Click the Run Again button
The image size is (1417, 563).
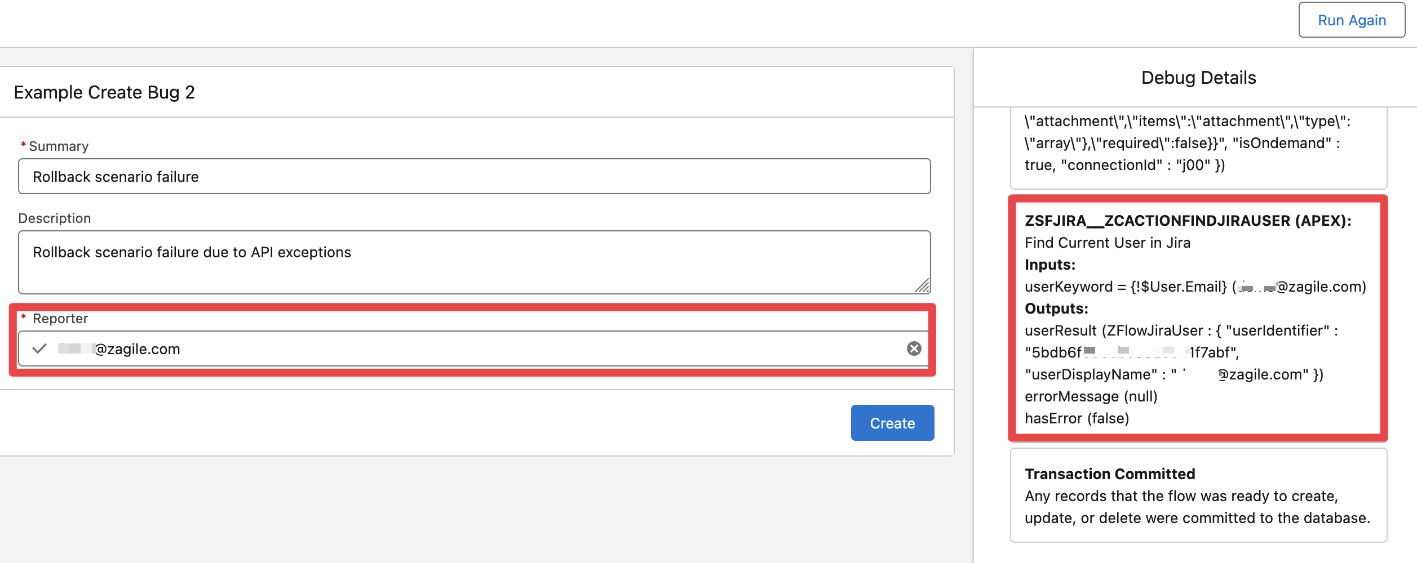pyautogui.click(x=1351, y=20)
